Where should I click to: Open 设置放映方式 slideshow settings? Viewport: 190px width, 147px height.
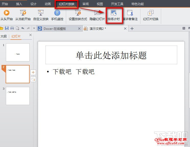pyautogui.click(x=78, y=15)
